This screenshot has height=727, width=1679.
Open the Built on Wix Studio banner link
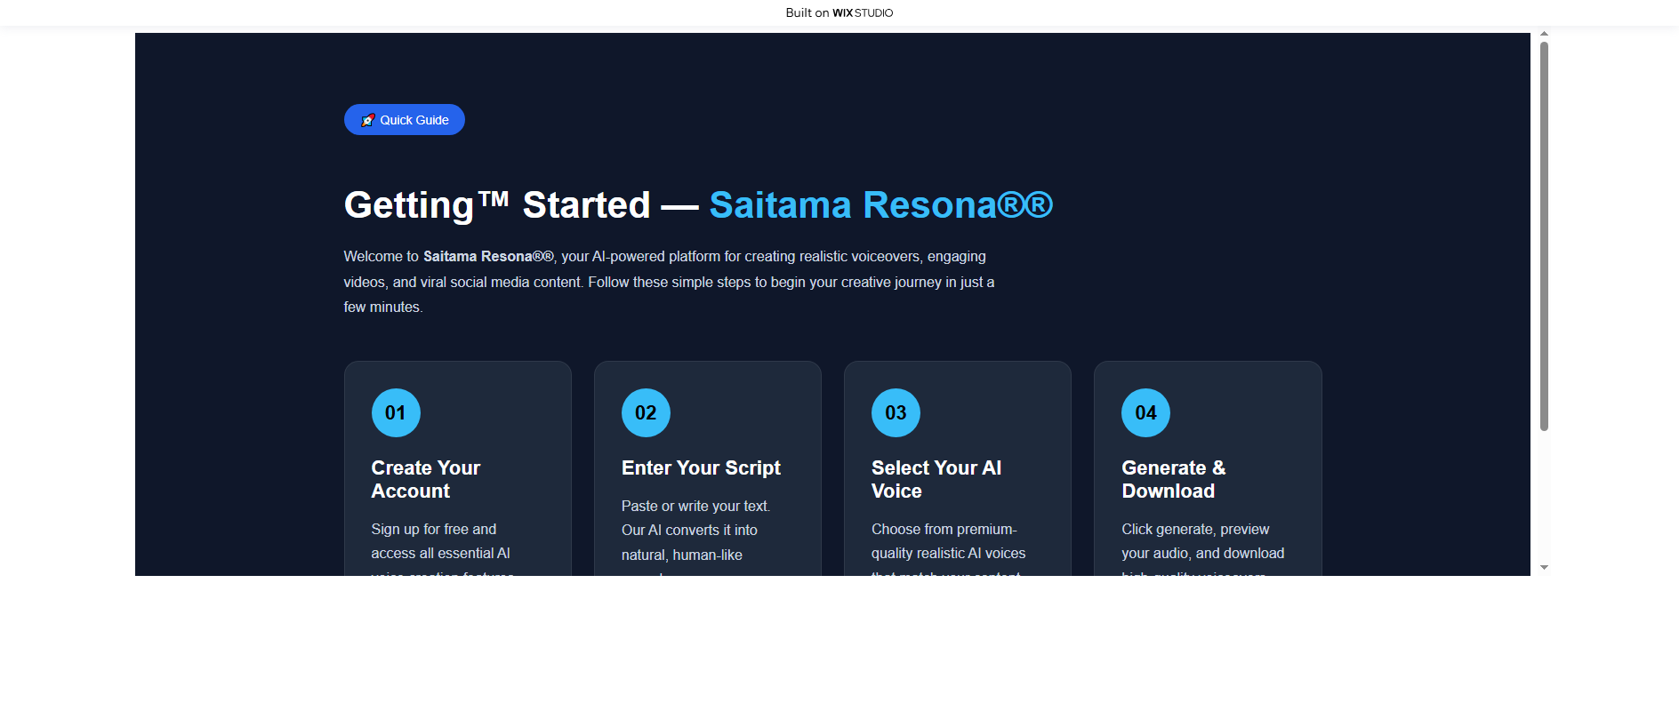click(x=839, y=12)
